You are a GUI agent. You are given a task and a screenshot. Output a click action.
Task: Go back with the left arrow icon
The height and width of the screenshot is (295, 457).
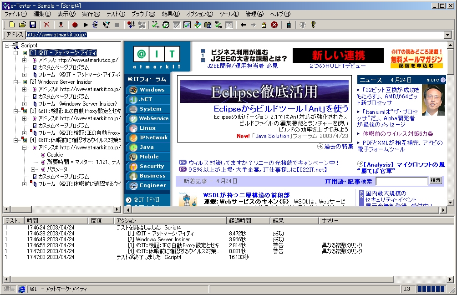click(x=243, y=25)
